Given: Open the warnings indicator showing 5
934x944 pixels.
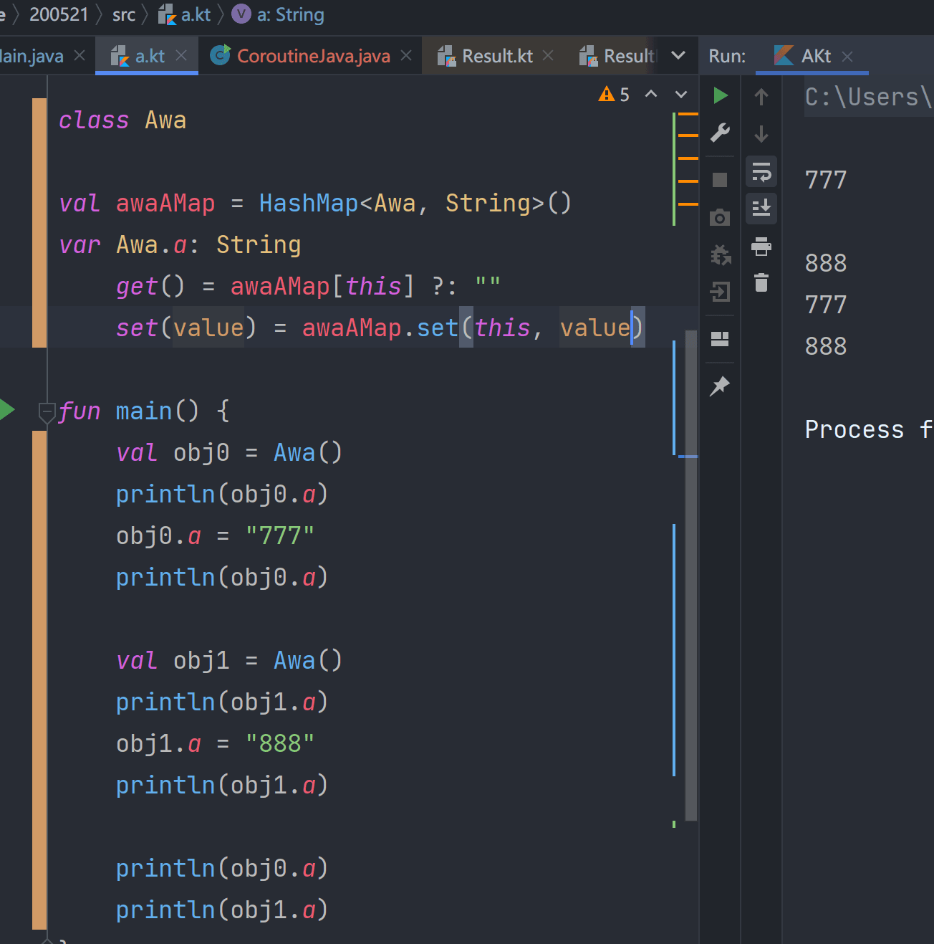Looking at the screenshot, I should click(x=615, y=95).
